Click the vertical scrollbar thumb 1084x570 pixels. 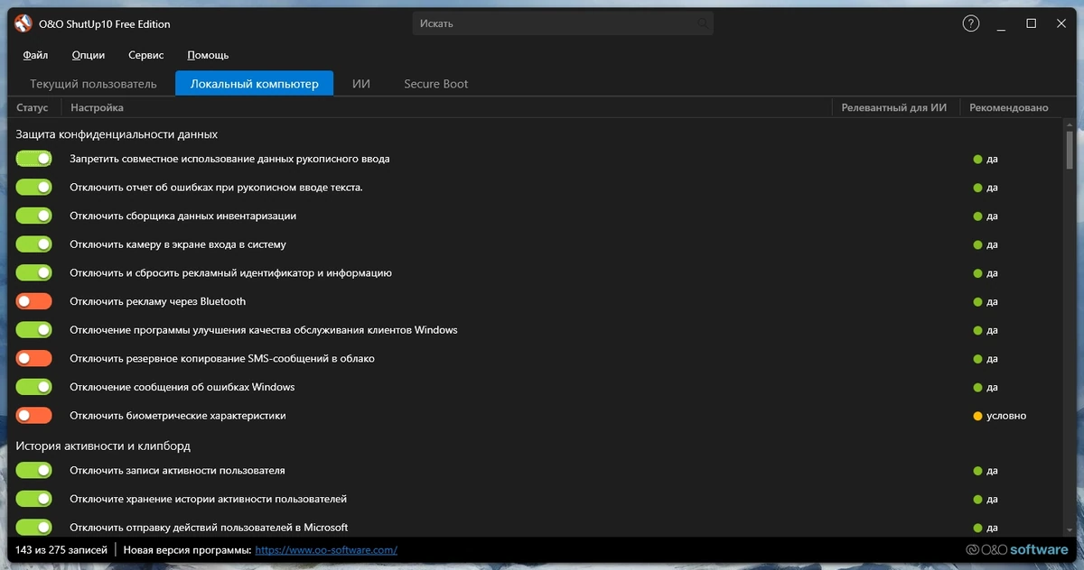tap(1070, 150)
